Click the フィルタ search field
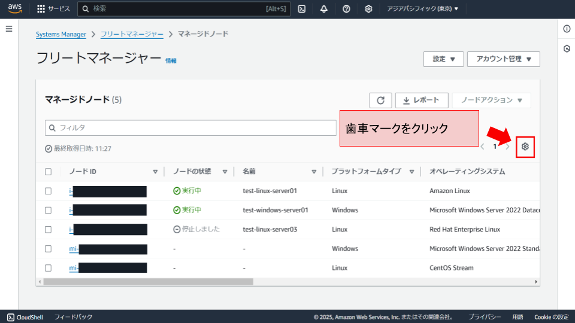575x323 pixels. 190,128
